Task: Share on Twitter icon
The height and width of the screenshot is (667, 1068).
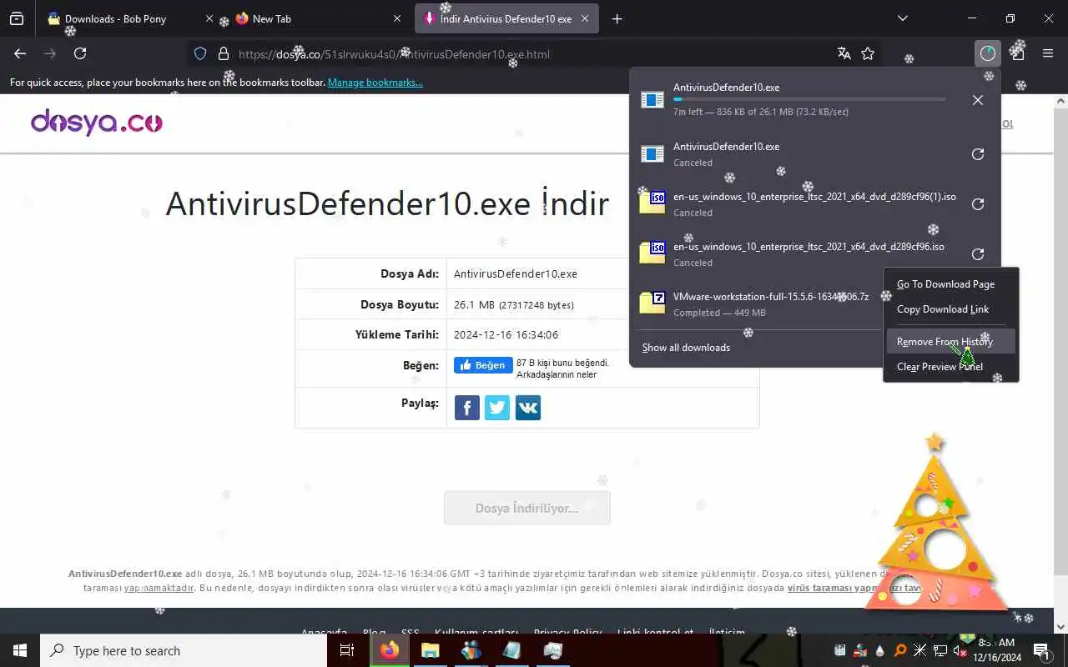Action: 497,408
